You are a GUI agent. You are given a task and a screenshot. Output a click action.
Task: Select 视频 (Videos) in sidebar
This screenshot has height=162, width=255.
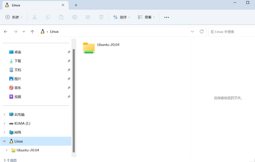tap(17, 97)
